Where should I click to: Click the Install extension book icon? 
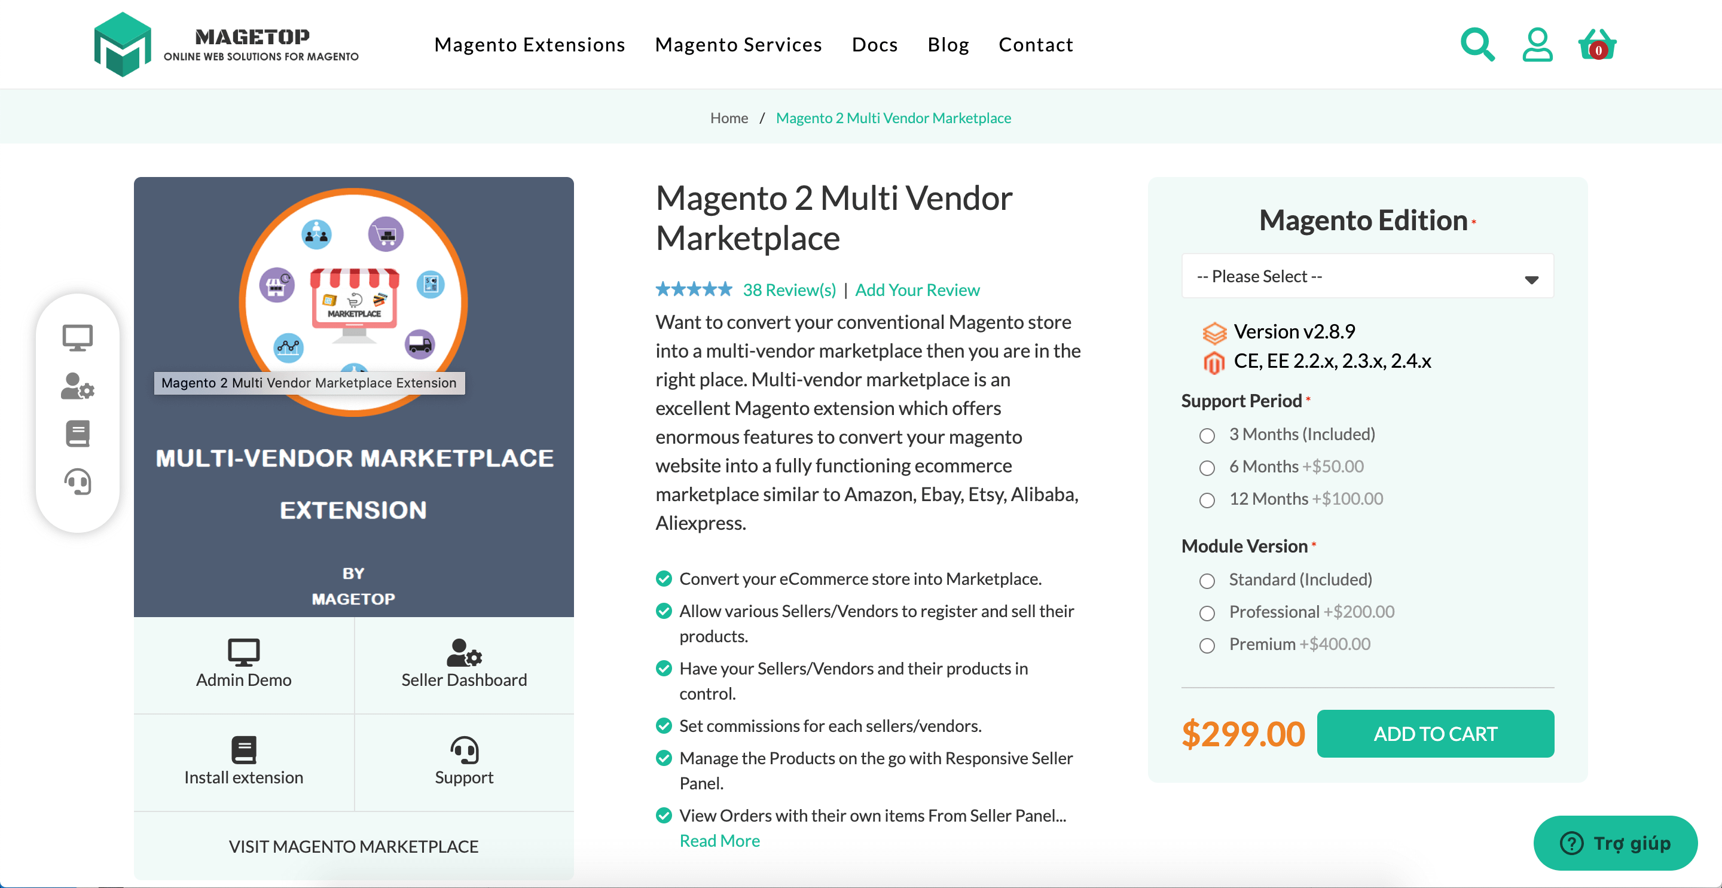243,750
